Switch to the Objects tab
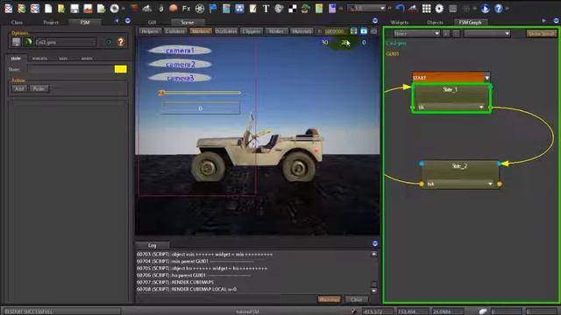 [x=435, y=22]
